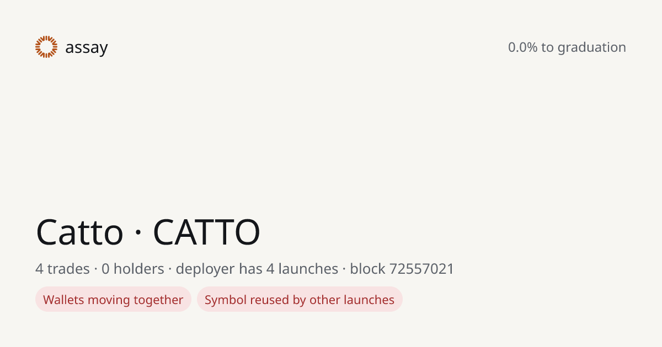This screenshot has width=662, height=347.
Task: Select the CATTO ticker symbol
Action: coord(206,232)
